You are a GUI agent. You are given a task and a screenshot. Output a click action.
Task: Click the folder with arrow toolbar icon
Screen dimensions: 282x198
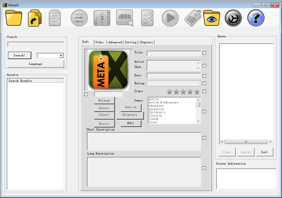(x=34, y=18)
